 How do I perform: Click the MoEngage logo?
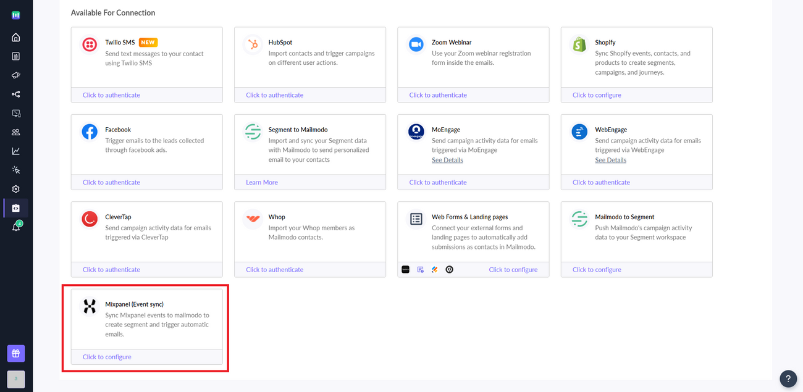coord(416,132)
